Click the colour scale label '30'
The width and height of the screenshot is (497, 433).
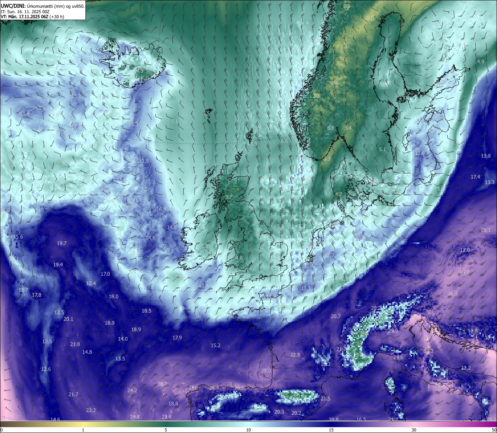[414, 430]
